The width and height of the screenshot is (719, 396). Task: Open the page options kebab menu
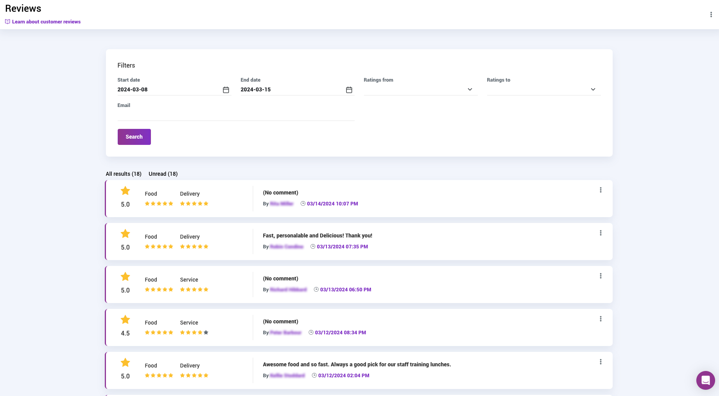click(711, 14)
